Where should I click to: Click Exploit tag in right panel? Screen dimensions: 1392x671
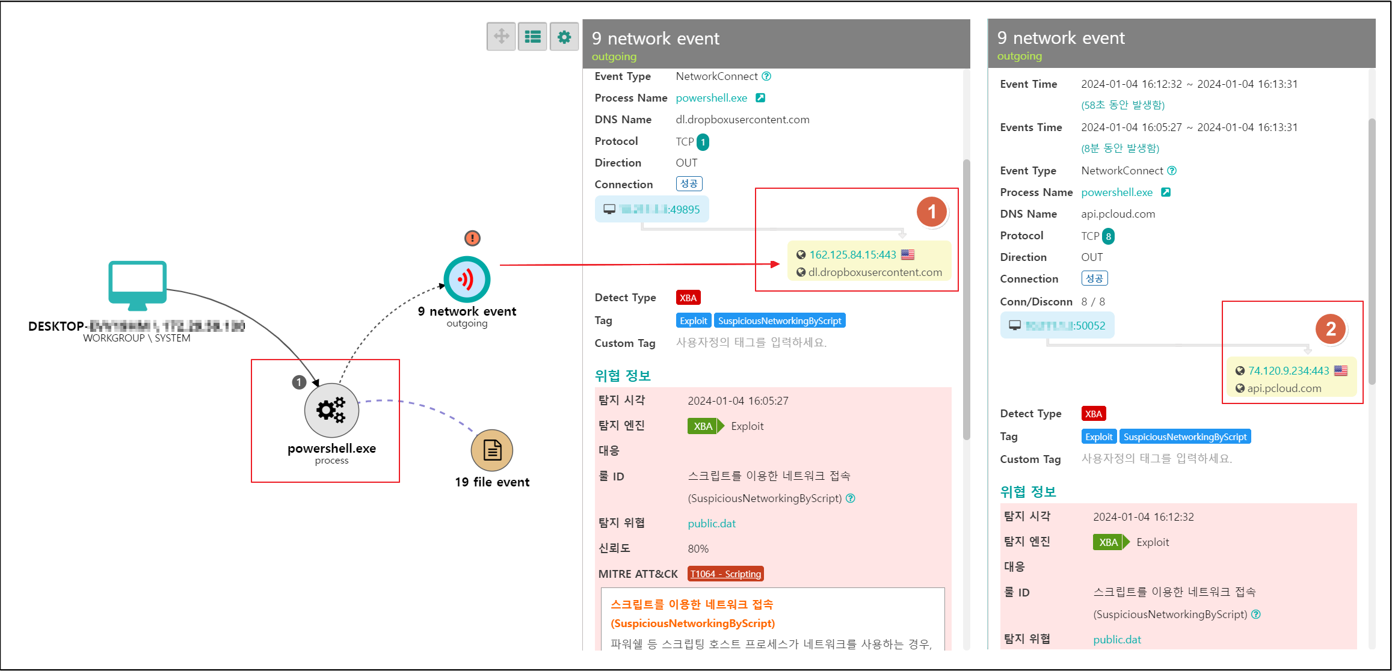1099,437
